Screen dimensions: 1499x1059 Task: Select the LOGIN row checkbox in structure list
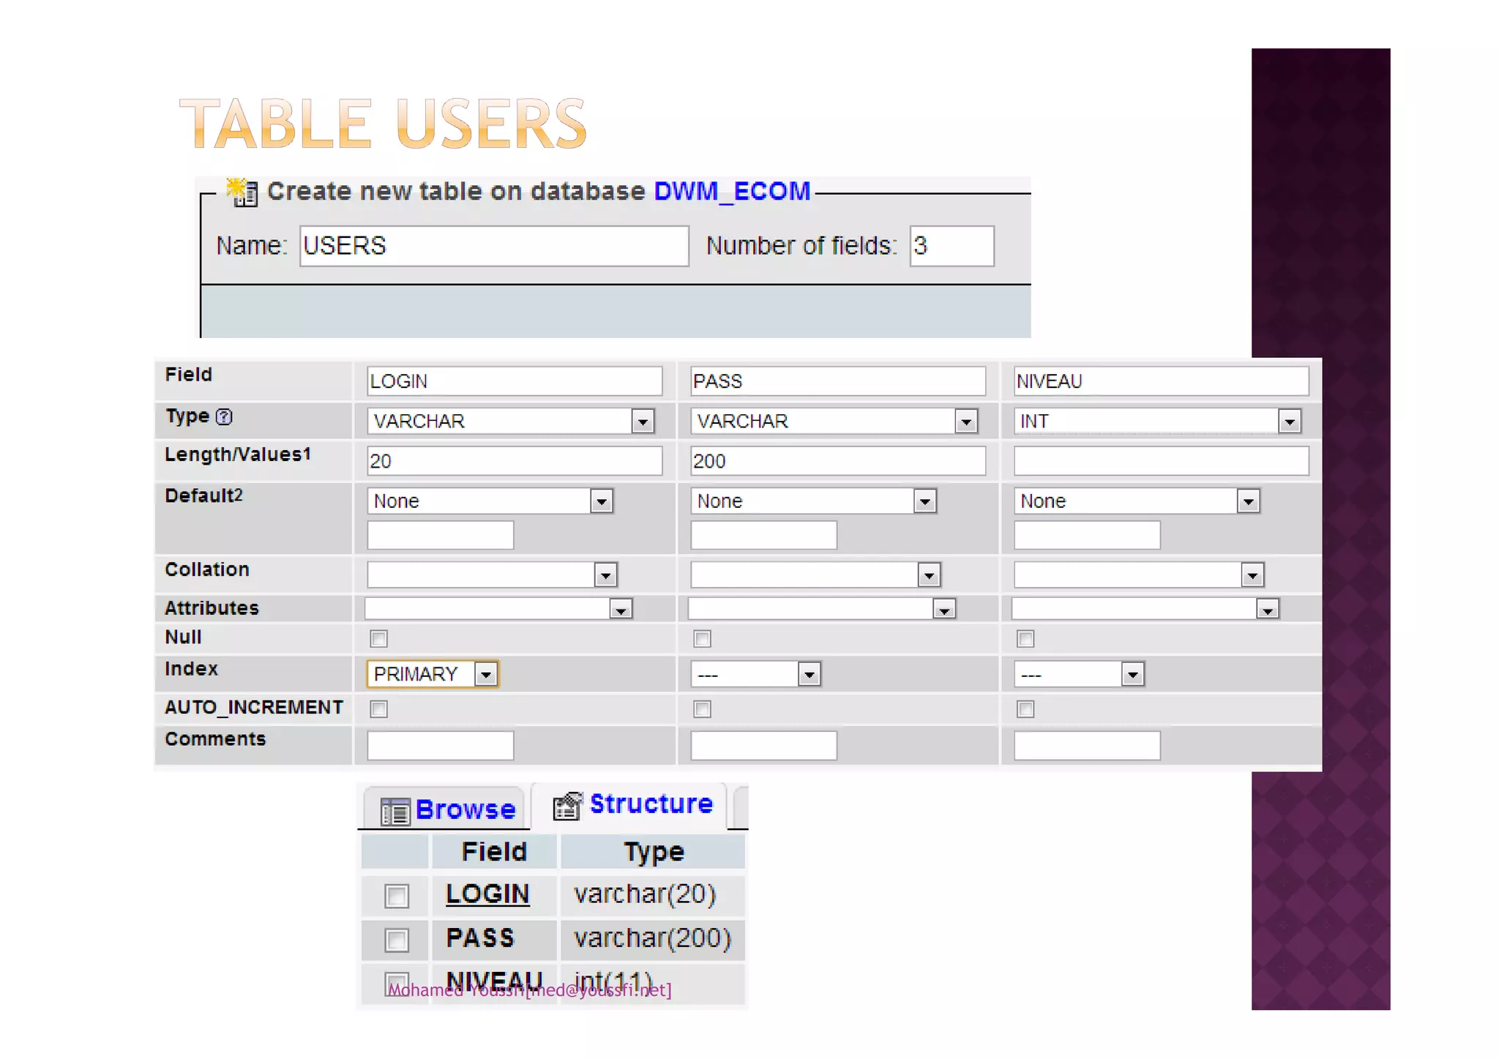(x=397, y=896)
